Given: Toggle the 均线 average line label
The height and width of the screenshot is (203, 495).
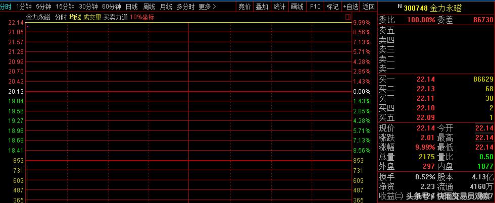Looking at the screenshot, I should (75, 18).
